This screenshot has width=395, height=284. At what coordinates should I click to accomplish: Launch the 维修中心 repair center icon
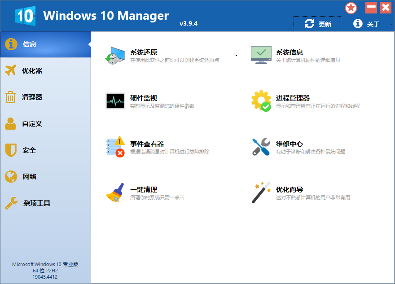coord(261,147)
